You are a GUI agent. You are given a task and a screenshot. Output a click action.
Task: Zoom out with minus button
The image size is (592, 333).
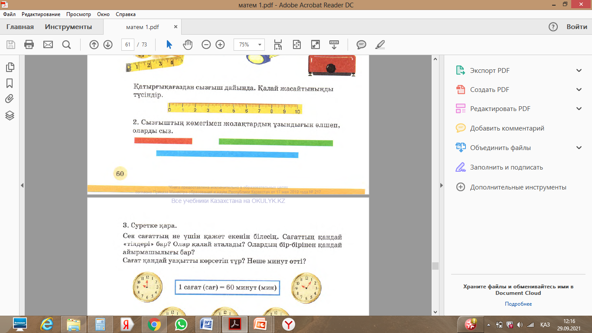coord(206,45)
